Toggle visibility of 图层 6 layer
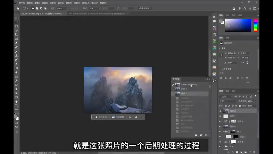 tap(220, 126)
